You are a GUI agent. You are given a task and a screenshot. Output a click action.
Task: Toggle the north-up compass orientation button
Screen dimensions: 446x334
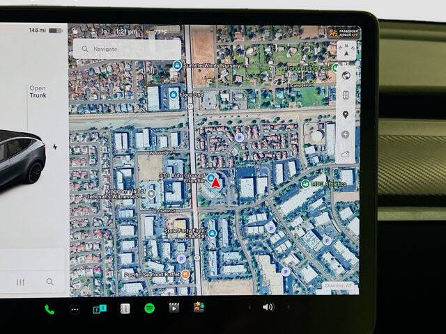346,51
